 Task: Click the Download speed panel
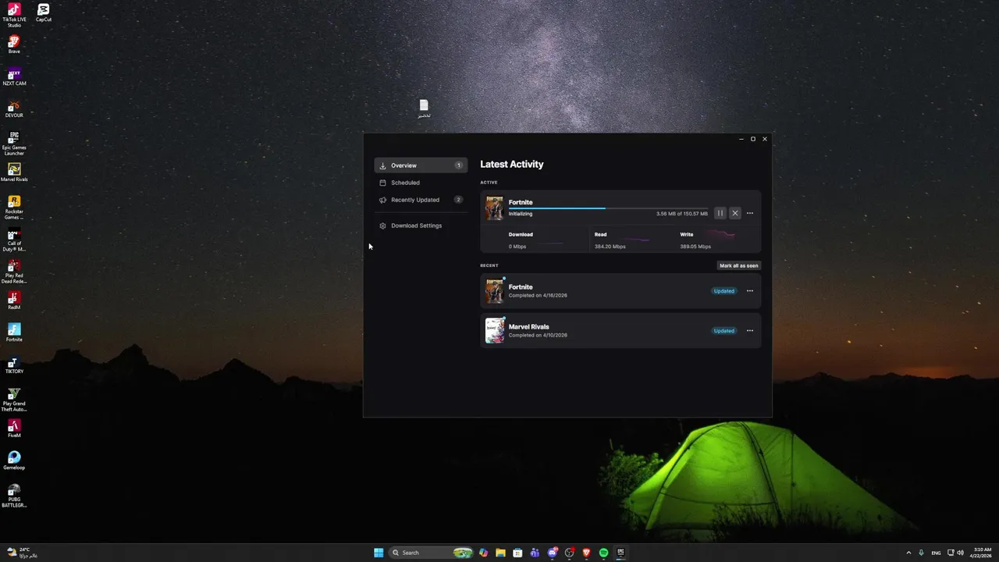(535, 240)
